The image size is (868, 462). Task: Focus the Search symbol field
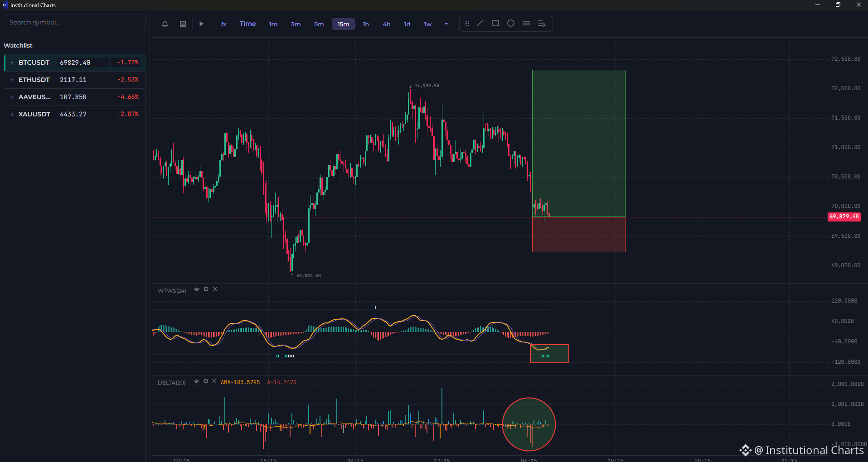tap(75, 22)
